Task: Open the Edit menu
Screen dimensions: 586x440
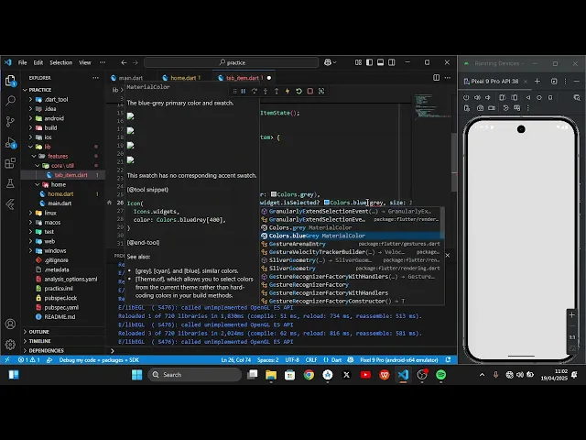Action: [x=38, y=62]
